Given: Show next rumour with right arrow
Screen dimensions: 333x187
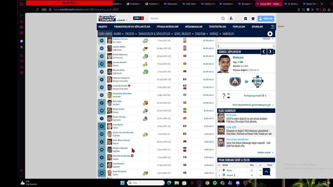Looking at the screenshot, I should click(270, 52).
